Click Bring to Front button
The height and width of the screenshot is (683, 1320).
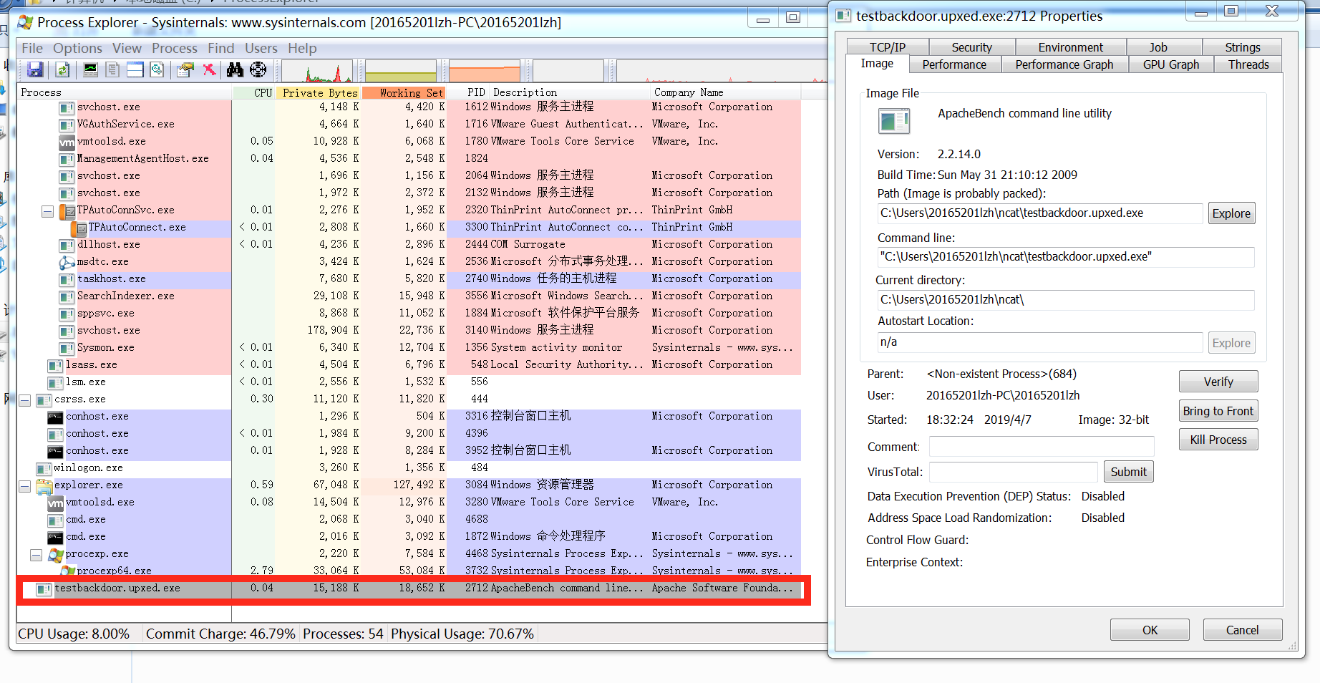click(x=1218, y=411)
